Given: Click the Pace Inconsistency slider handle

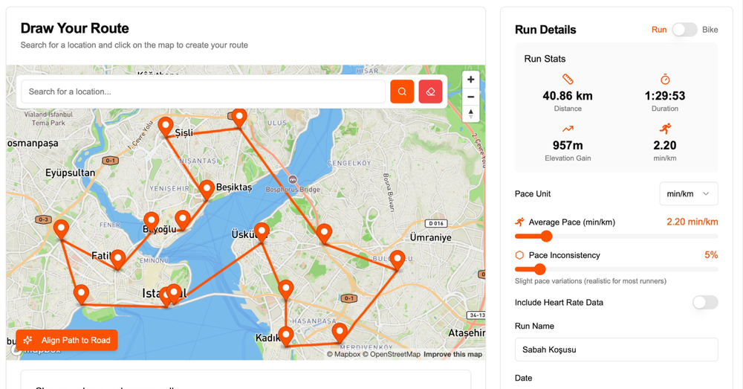Looking at the screenshot, I should point(539,269).
